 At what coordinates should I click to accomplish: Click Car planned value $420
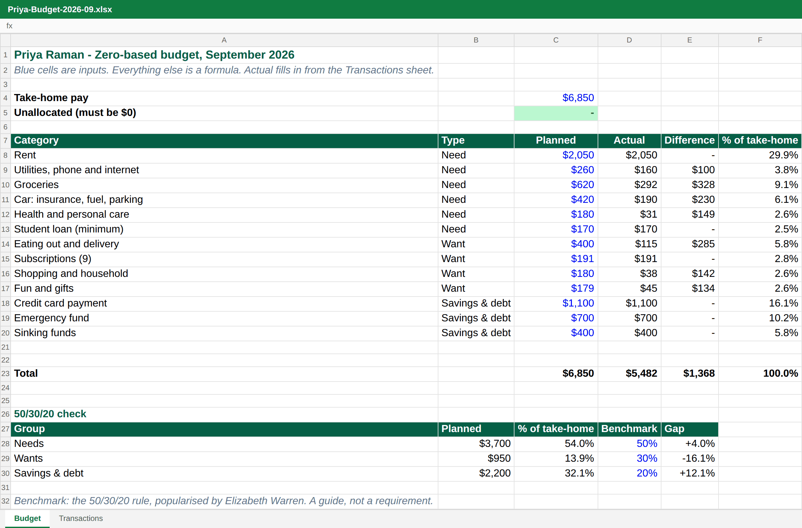556,200
